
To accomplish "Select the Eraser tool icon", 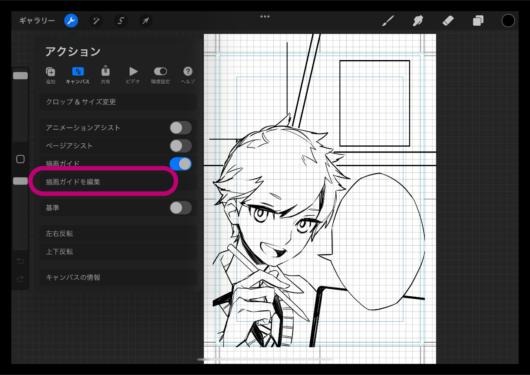I will click(x=448, y=21).
